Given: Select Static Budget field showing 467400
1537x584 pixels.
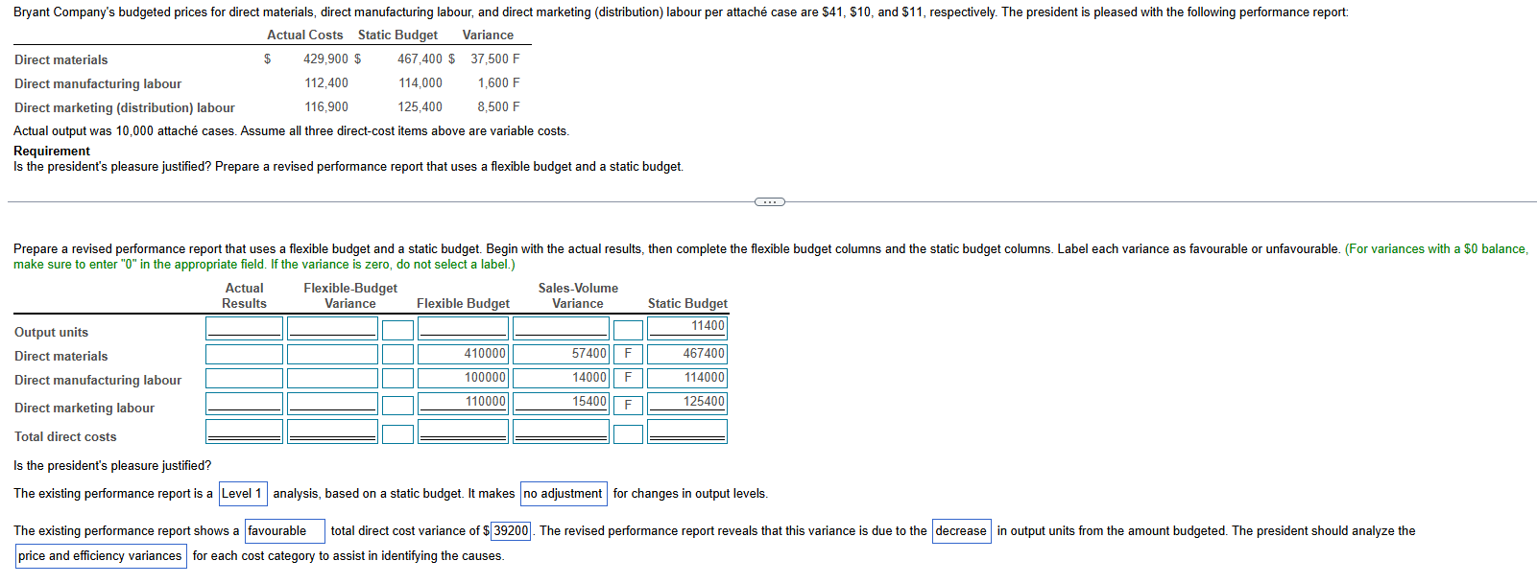Looking at the screenshot, I should tap(686, 354).
